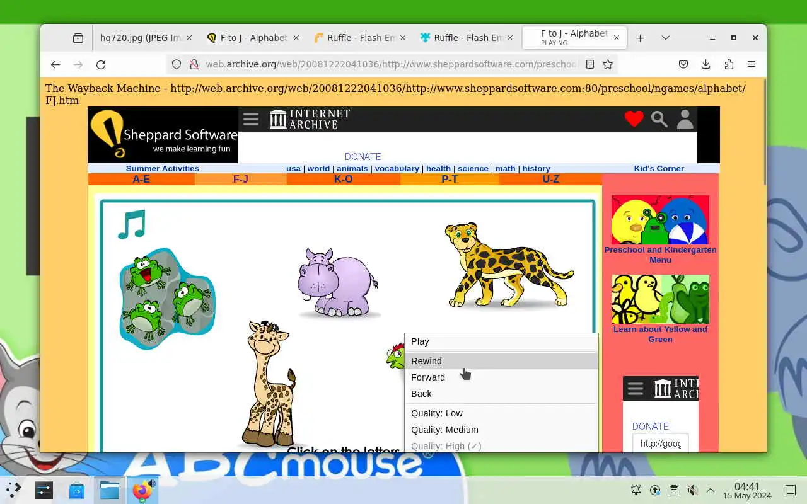
Task: Open the Kid's Corner link
Action: point(659,168)
